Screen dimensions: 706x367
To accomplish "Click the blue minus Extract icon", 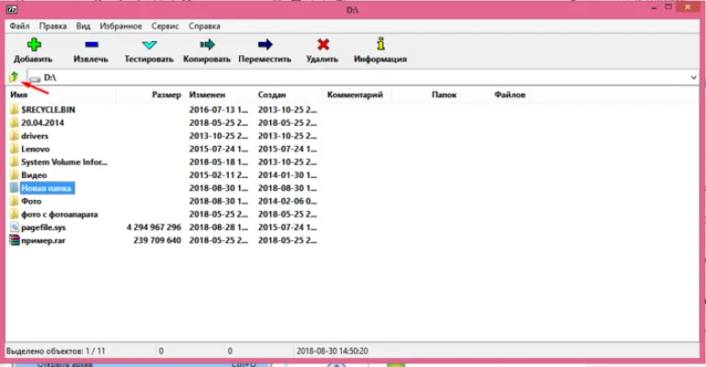I will click(x=91, y=44).
